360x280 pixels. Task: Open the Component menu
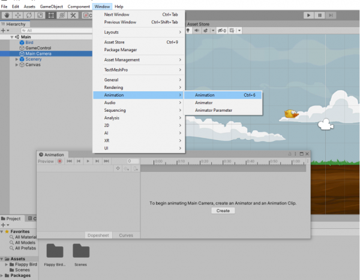[x=79, y=7]
